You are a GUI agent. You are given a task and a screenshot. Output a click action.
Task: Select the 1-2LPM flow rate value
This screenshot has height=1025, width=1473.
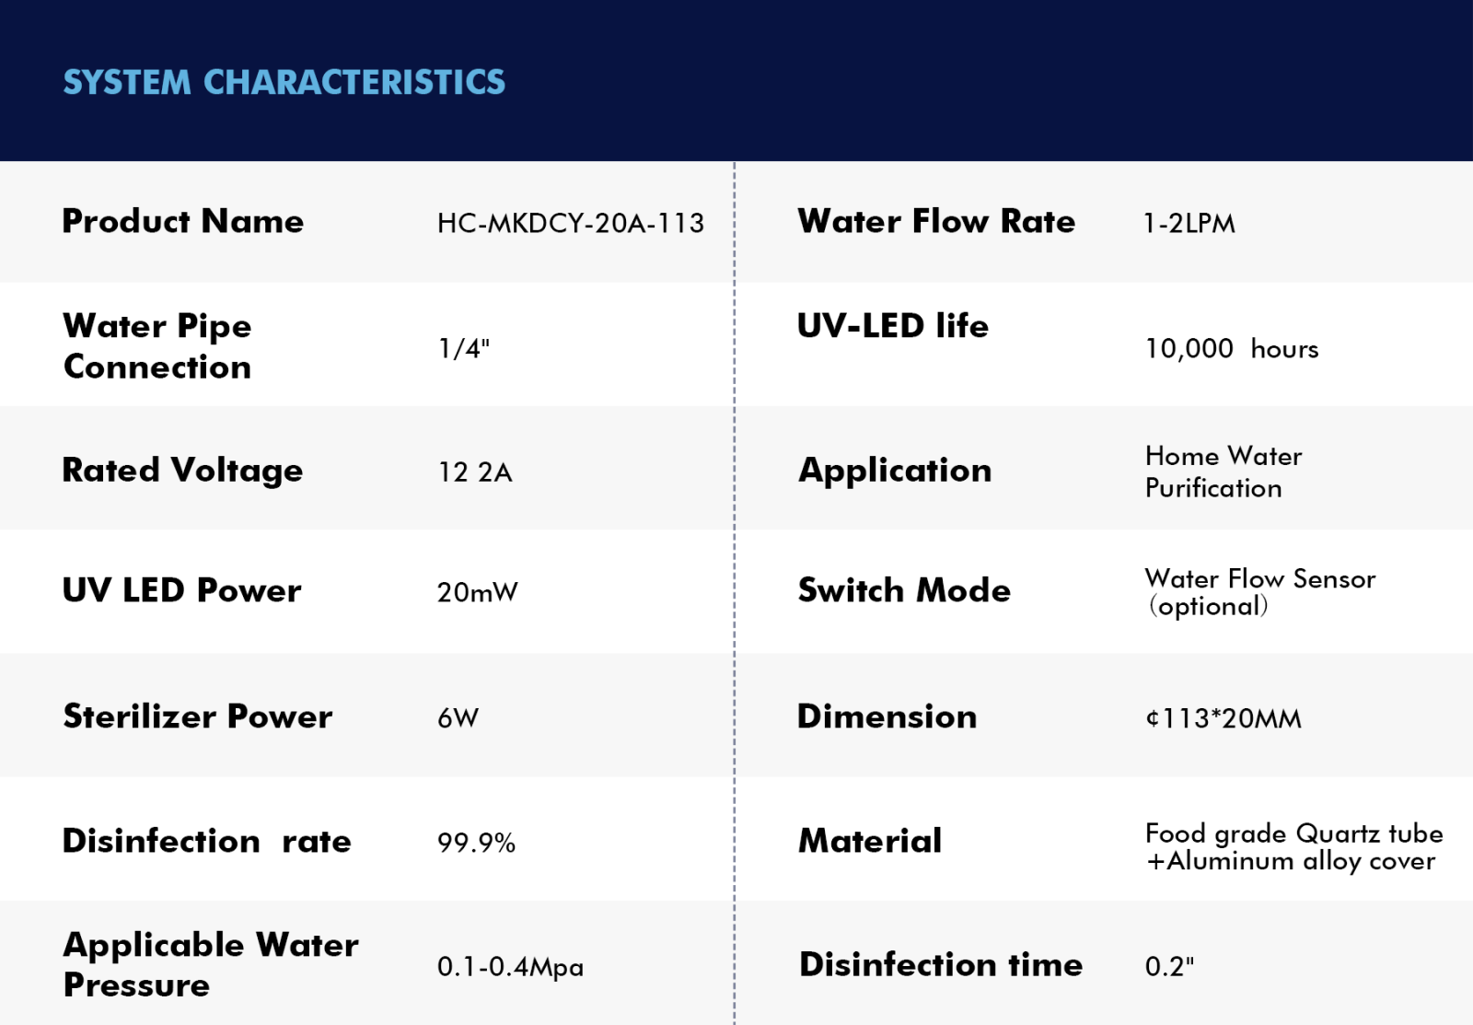(1189, 224)
